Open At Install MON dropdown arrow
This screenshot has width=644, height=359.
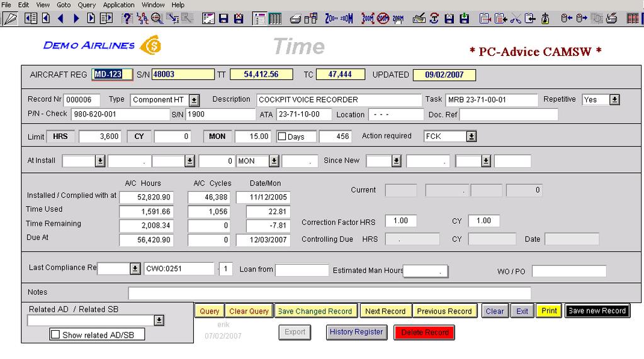[x=274, y=161]
